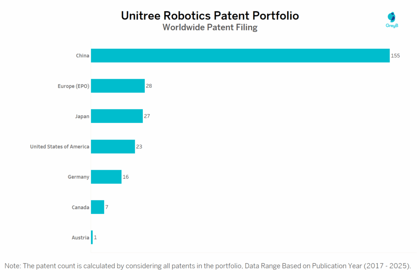This screenshot has width=420, height=280.
Task: Click the Europe (EPO) axis label
Action: pyautogui.click(x=73, y=86)
